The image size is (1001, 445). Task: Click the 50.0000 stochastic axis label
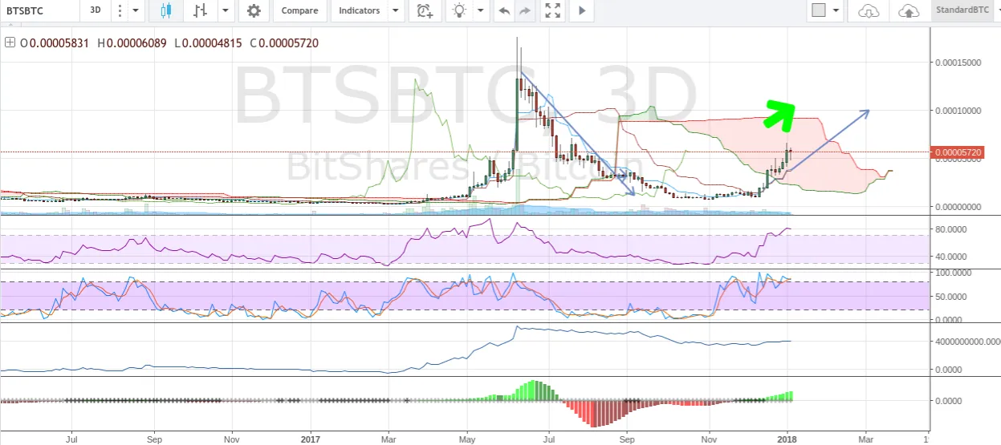953,297
